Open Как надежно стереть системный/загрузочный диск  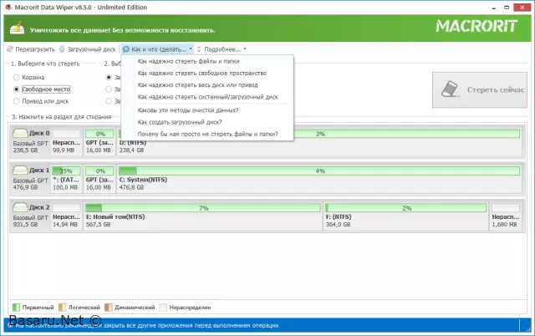(x=207, y=97)
